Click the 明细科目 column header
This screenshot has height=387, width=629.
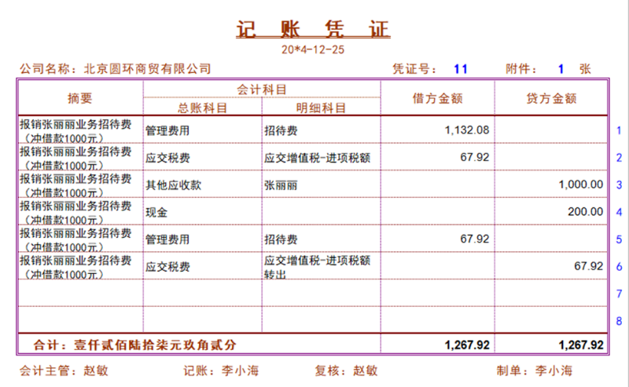pyautogui.click(x=321, y=108)
